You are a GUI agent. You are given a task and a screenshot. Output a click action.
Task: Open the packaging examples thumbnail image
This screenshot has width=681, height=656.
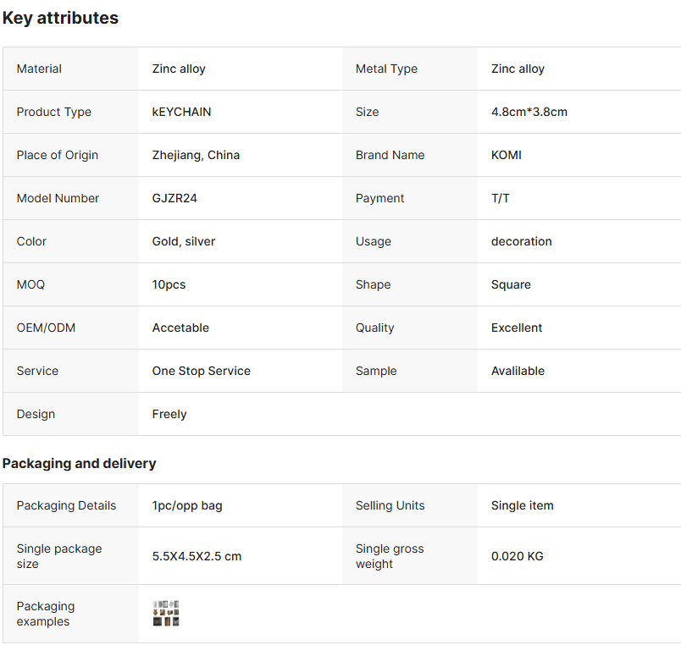pyautogui.click(x=166, y=613)
